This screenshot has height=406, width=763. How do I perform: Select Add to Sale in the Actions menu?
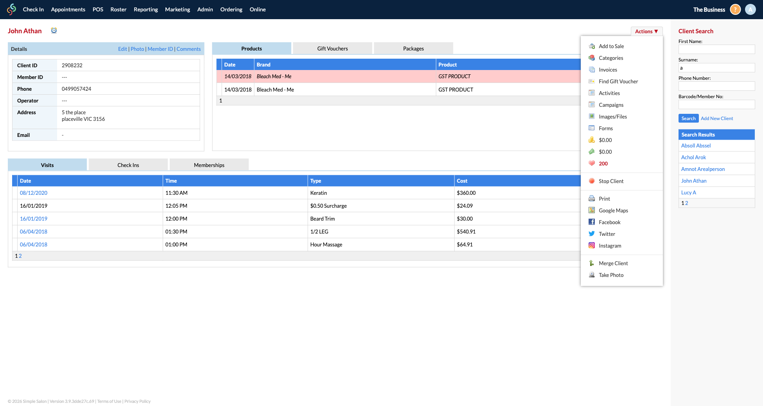(x=611, y=46)
